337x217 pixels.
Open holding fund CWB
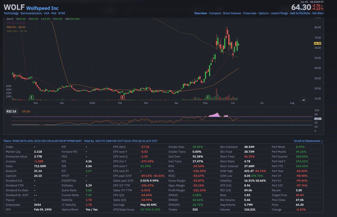[x=109, y=141]
